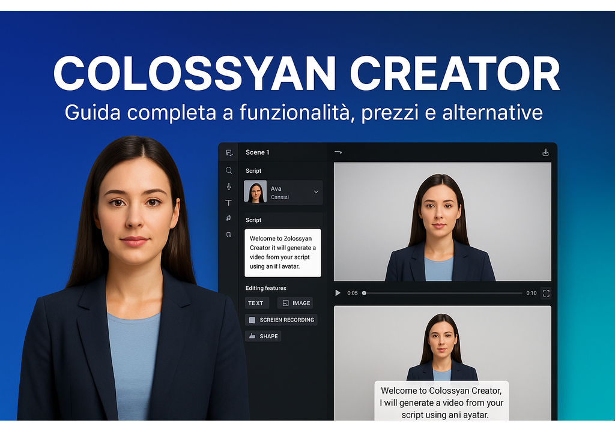Add text using the TEXT editing feature
This screenshot has width=615, height=432.
pyautogui.click(x=256, y=302)
